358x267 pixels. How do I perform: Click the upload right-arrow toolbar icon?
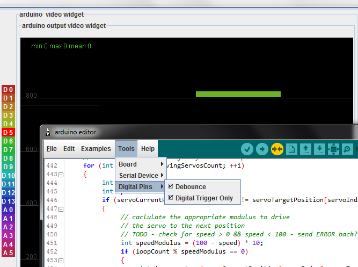(x=262, y=149)
